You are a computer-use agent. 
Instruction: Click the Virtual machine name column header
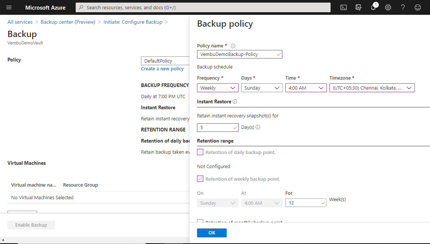(34, 185)
